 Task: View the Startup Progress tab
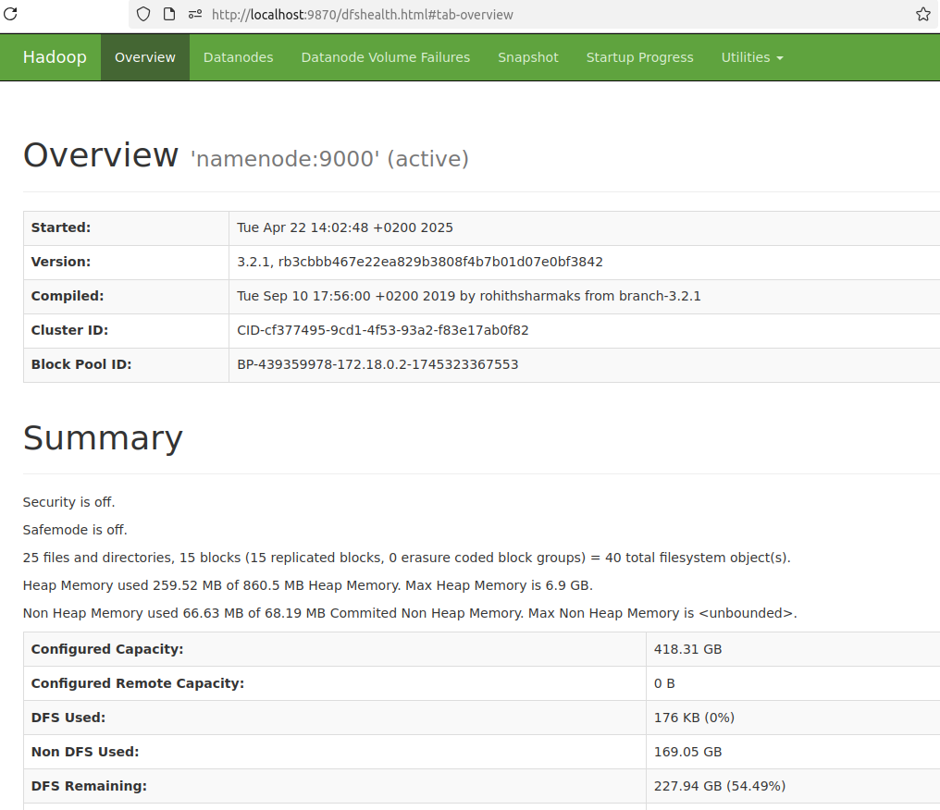639,57
